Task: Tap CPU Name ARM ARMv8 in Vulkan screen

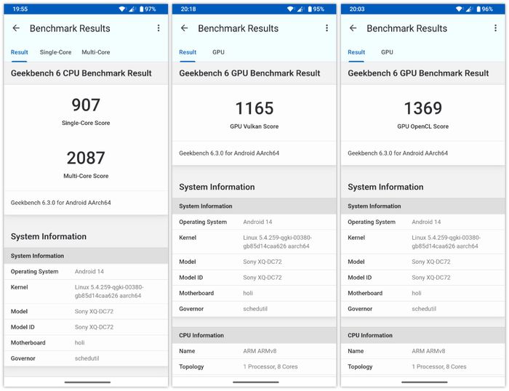Action: pos(254,351)
